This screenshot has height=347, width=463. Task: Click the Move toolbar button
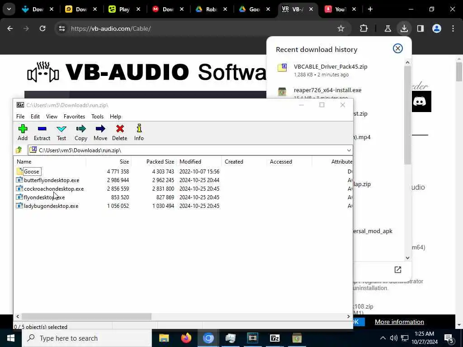[x=100, y=132]
